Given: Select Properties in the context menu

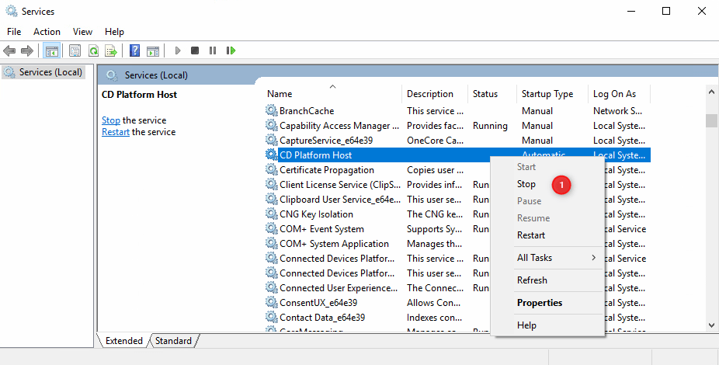Looking at the screenshot, I should coord(540,303).
